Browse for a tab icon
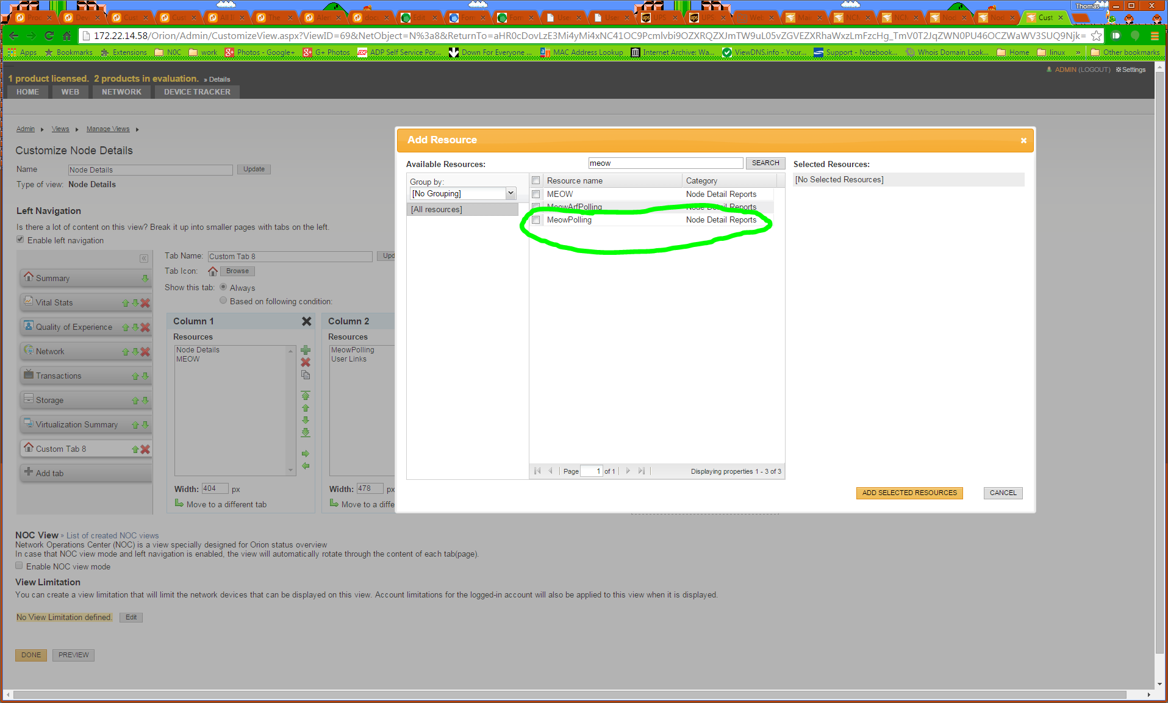1168x703 pixels. point(237,271)
